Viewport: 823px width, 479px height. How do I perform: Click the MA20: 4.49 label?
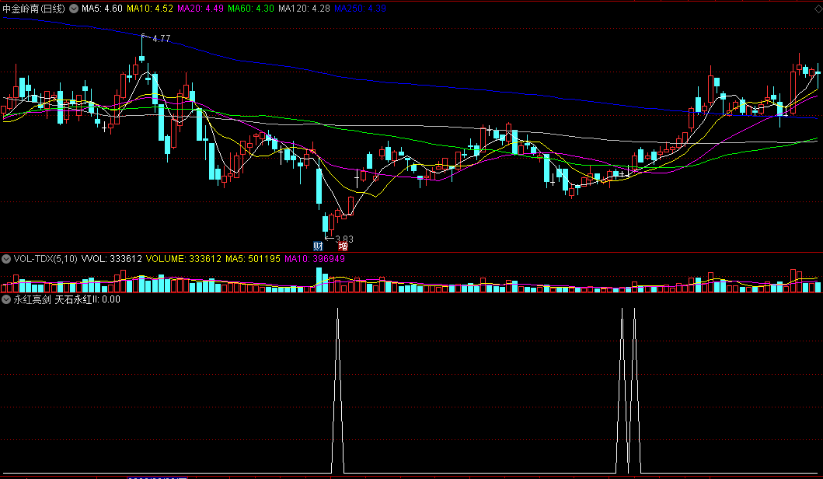pyautogui.click(x=201, y=9)
